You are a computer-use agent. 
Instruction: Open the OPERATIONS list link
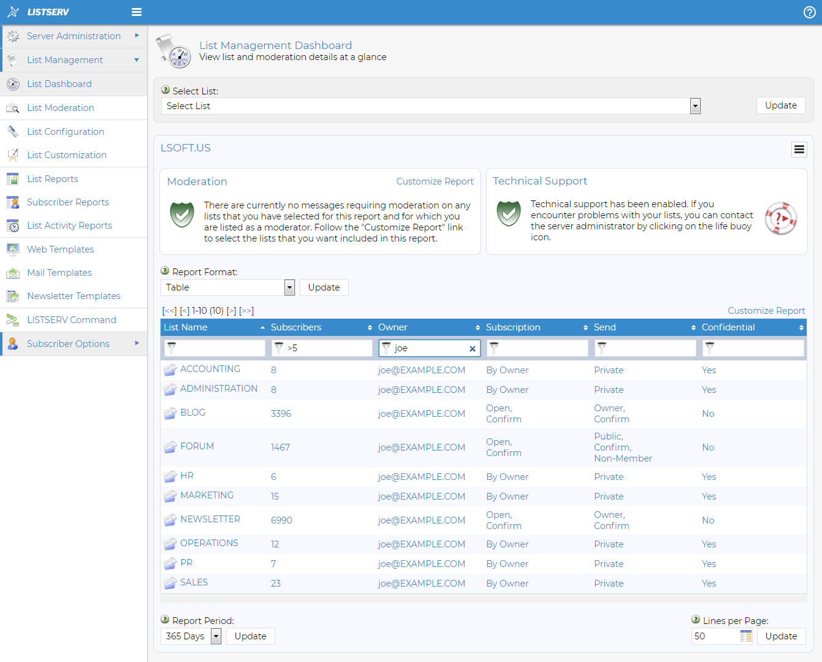[209, 543]
